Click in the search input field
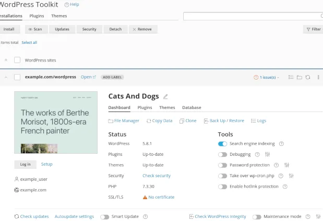 (x=253, y=16)
